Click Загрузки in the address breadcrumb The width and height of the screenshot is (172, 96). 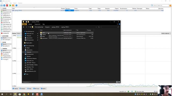pos(47,27)
